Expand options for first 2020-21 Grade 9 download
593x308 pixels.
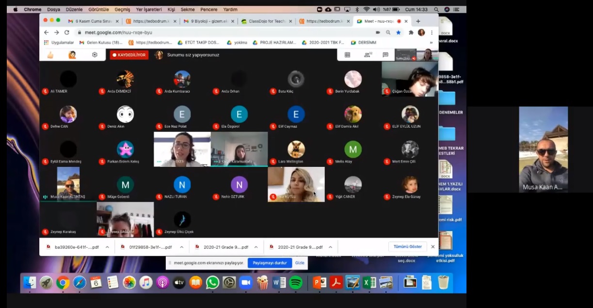256,247
